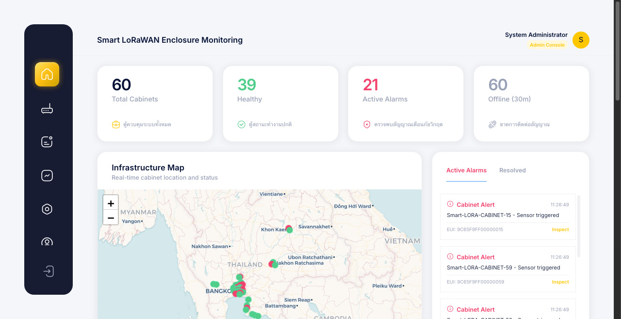
Task: Click the Nakhon Ratchasima map marker cluster
Action: [x=274, y=264]
